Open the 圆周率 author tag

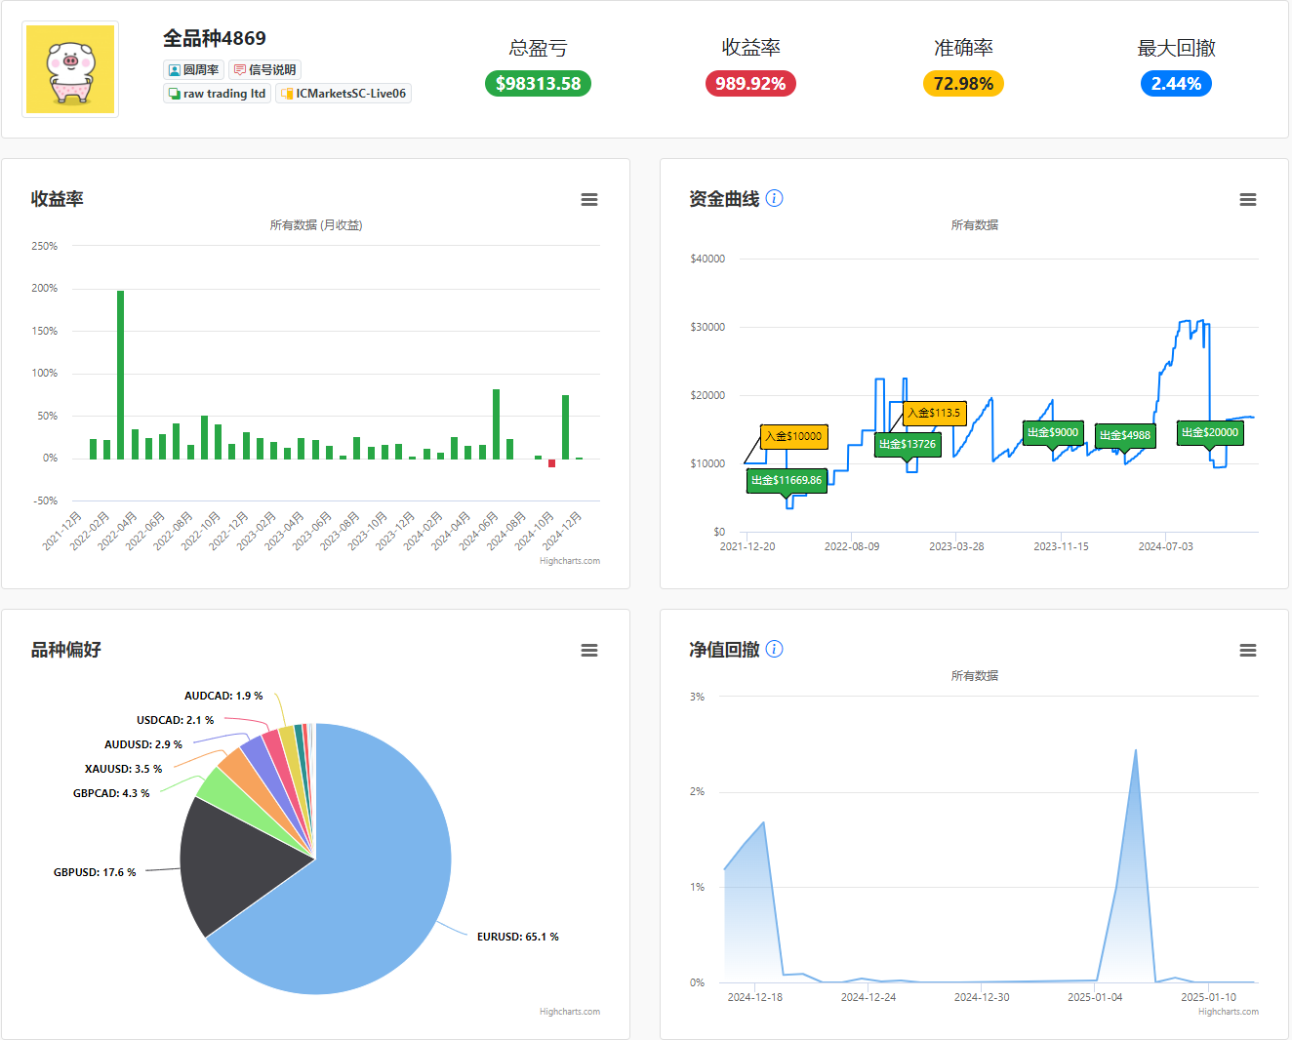click(193, 69)
